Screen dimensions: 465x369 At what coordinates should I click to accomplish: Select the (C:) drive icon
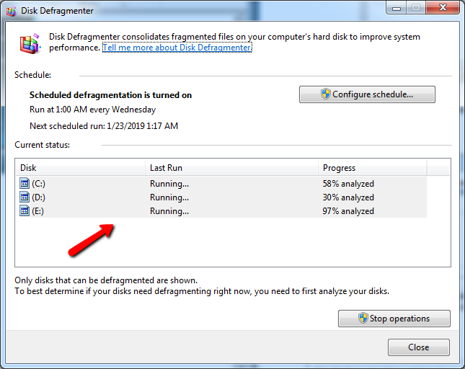(x=25, y=184)
